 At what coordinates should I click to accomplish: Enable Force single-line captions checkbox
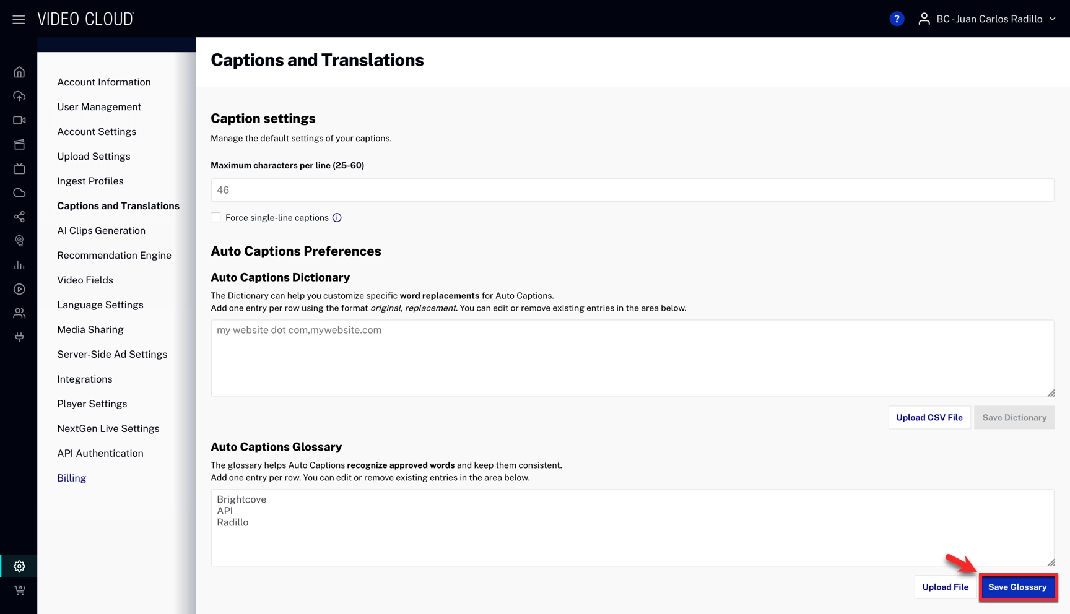215,218
